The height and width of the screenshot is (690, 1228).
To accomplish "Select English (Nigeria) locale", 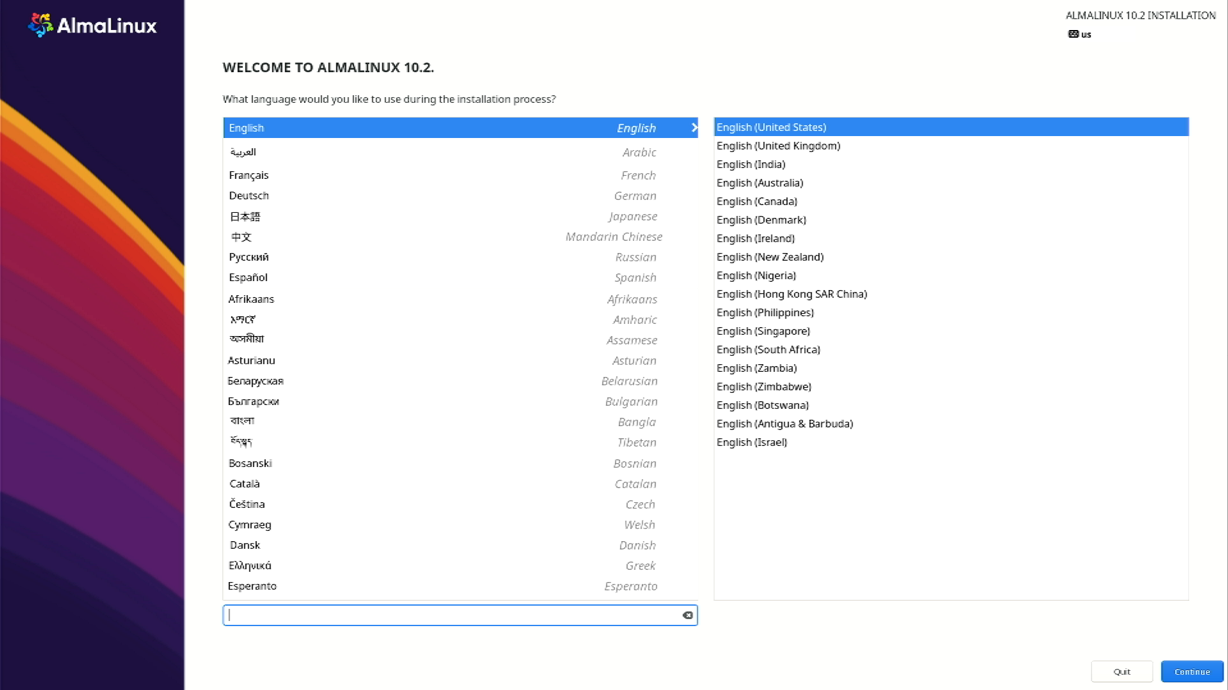I will (951, 275).
